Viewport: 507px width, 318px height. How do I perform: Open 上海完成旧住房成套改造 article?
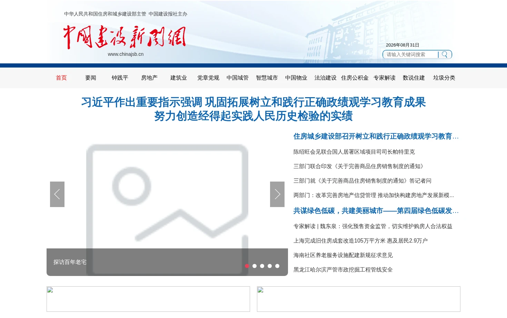pos(360,241)
